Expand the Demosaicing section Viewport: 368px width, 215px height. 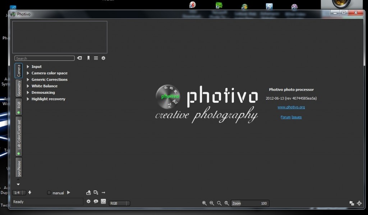pos(42,92)
